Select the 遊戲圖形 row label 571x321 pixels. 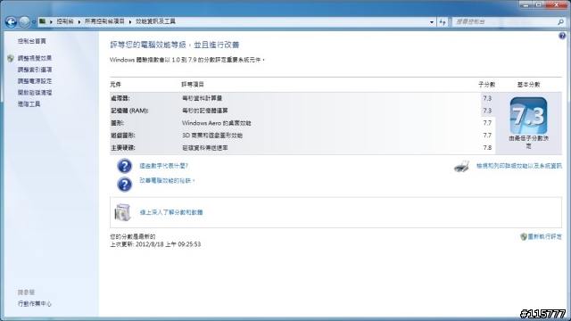tap(123, 136)
